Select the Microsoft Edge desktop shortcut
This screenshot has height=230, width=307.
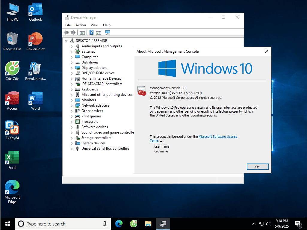[12, 192]
